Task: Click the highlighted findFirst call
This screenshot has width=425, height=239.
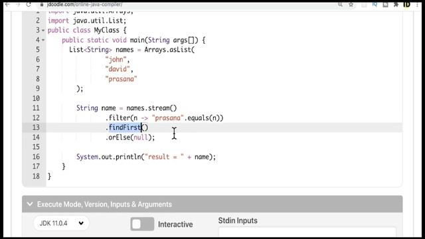Action: (x=125, y=127)
